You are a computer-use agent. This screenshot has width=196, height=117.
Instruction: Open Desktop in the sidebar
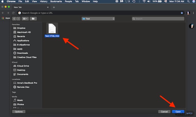point(21,70)
